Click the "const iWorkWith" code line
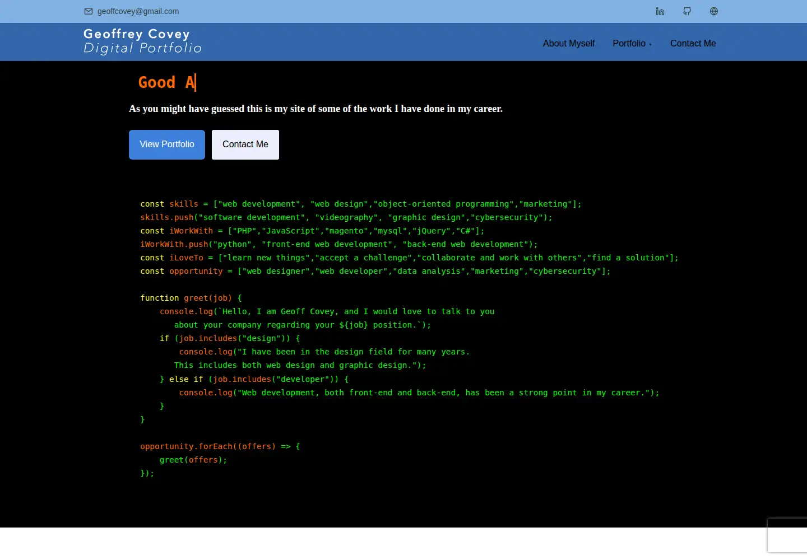This screenshot has height=560, width=807. tap(312, 231)
